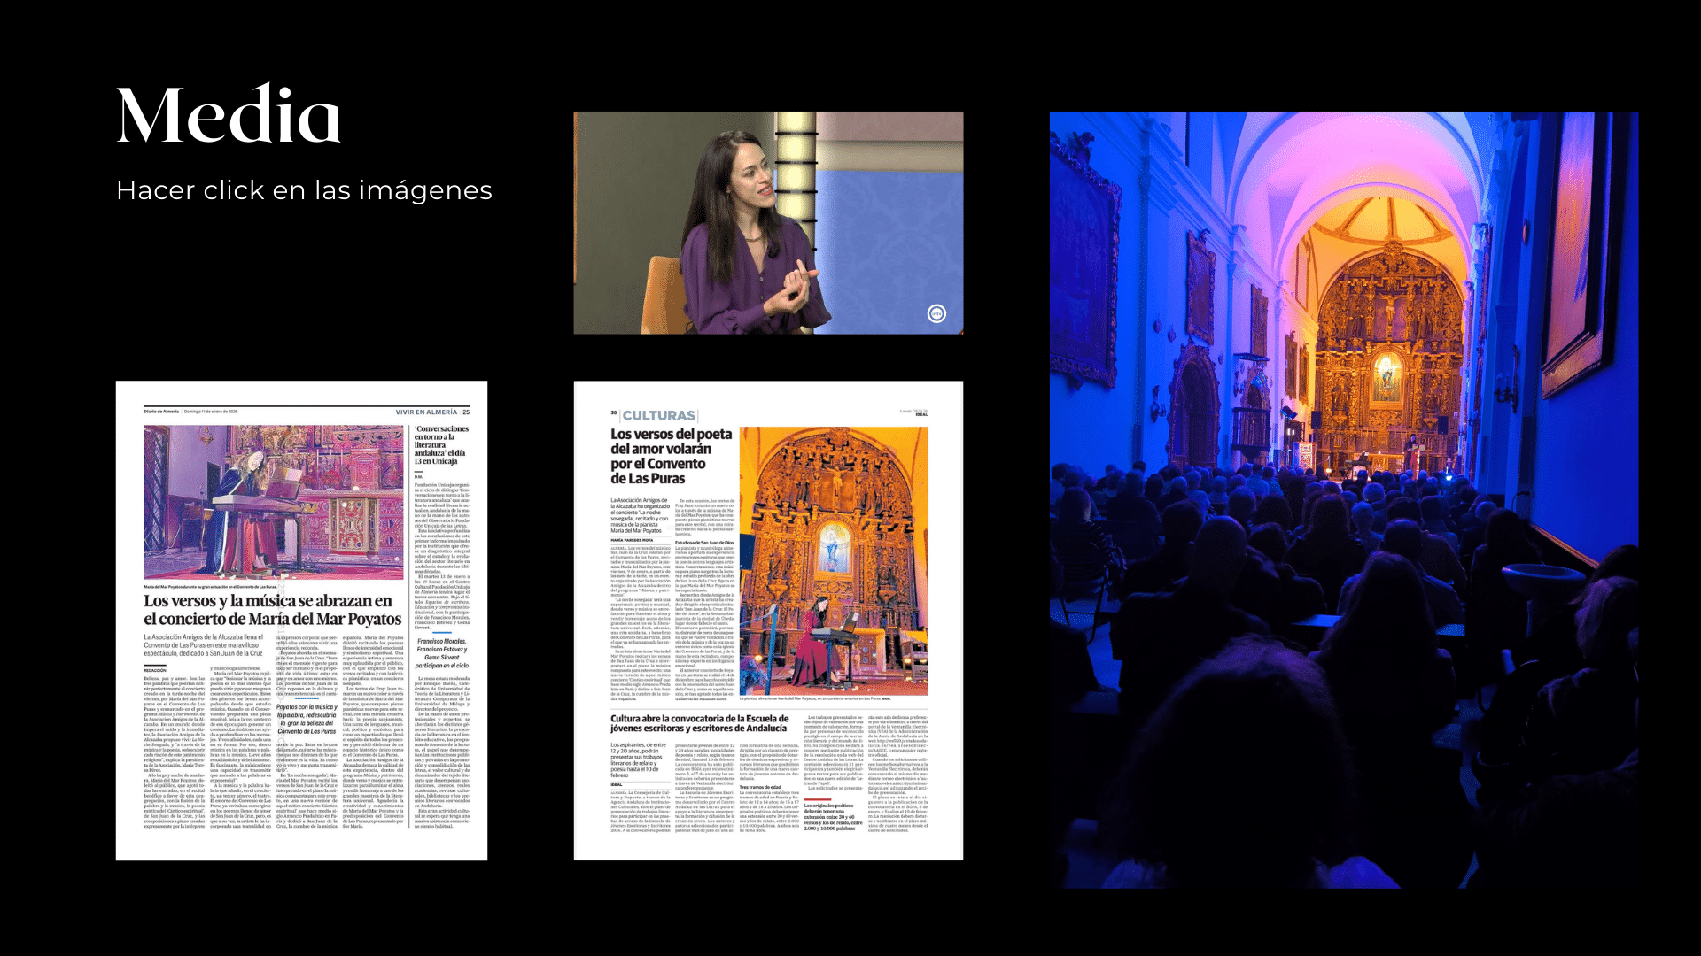
Task: Click pianist photo in Diario de Almería clipping
Action: tap(273, 501)
